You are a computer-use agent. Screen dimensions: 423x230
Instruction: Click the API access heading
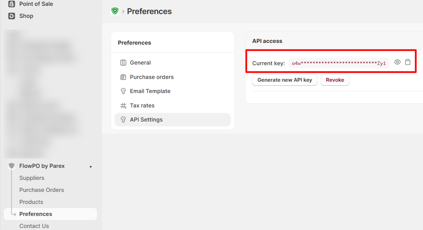267,41
